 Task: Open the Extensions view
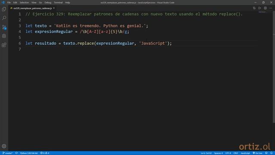click(x=4, y=45)
